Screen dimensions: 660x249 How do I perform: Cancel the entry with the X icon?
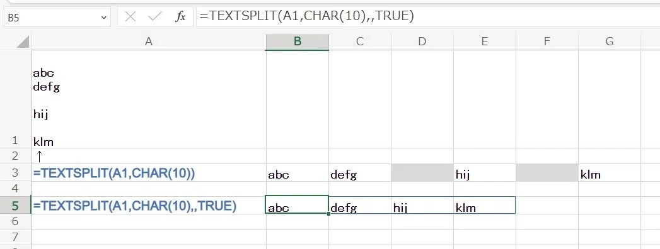130,17
